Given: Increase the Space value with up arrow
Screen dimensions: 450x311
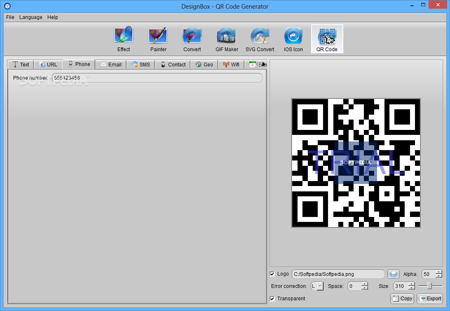Looking at the screenshot, I should click(x=364, y=284).
